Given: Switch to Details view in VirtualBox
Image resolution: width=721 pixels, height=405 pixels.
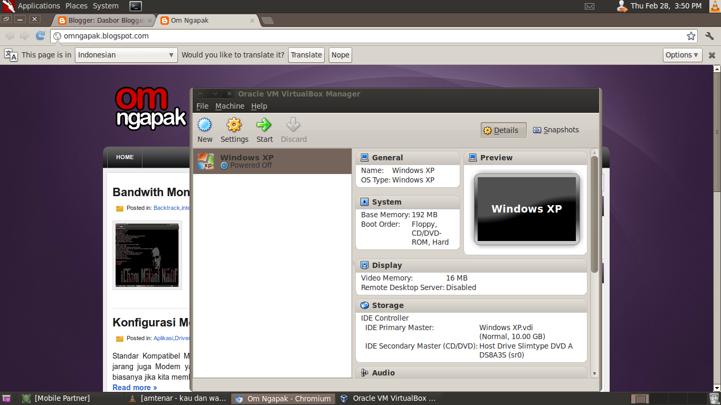Looking at the screenshot, I should coord(503,130).
